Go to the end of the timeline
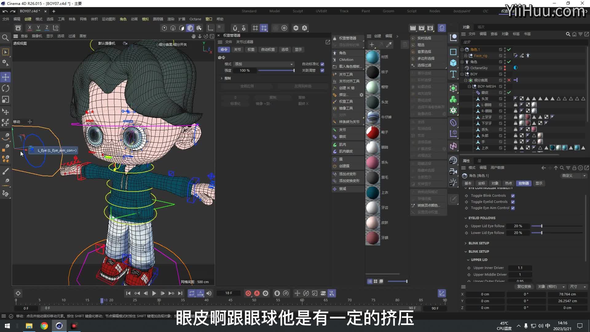 pos(180,293)
